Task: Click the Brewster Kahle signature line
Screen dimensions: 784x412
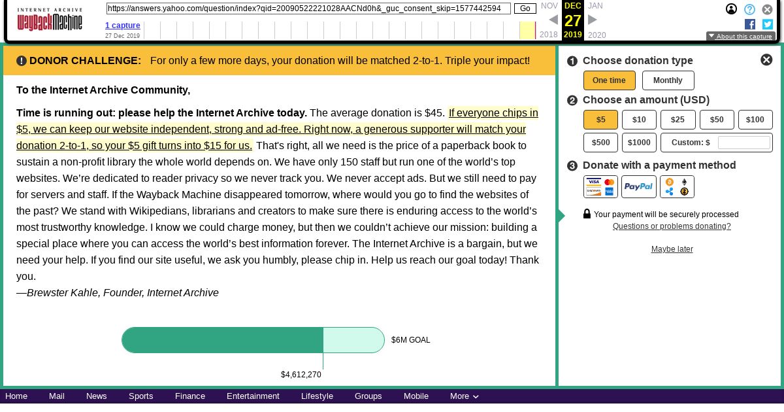Action: (x=118, y=293)
